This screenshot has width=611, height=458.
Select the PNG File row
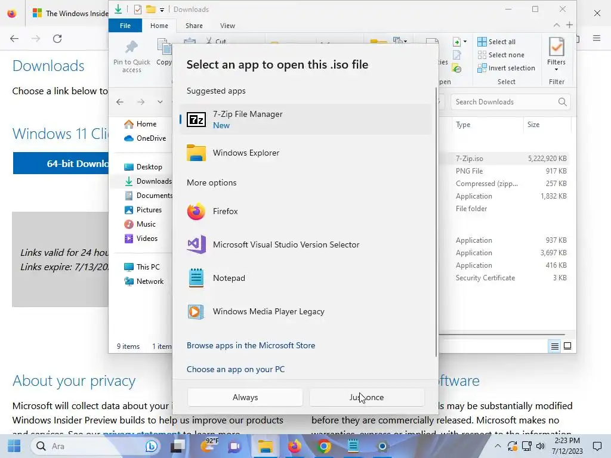pyautogui.click(x=505, y=171)
